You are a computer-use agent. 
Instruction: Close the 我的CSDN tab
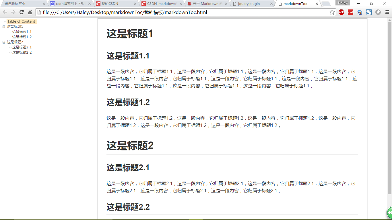[135, 4]
